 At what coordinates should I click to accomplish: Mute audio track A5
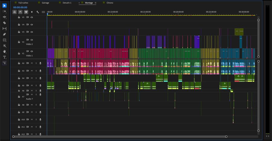click(x=32, y=86)
